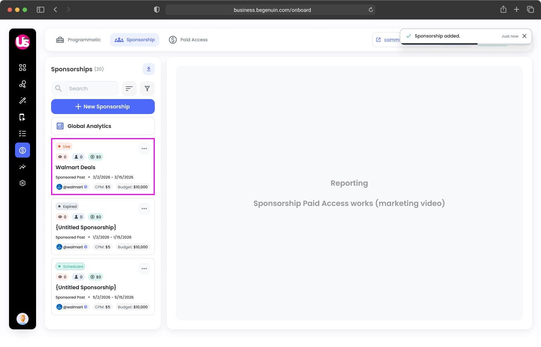Open more options for Walmart Deals

click(144, 149)
